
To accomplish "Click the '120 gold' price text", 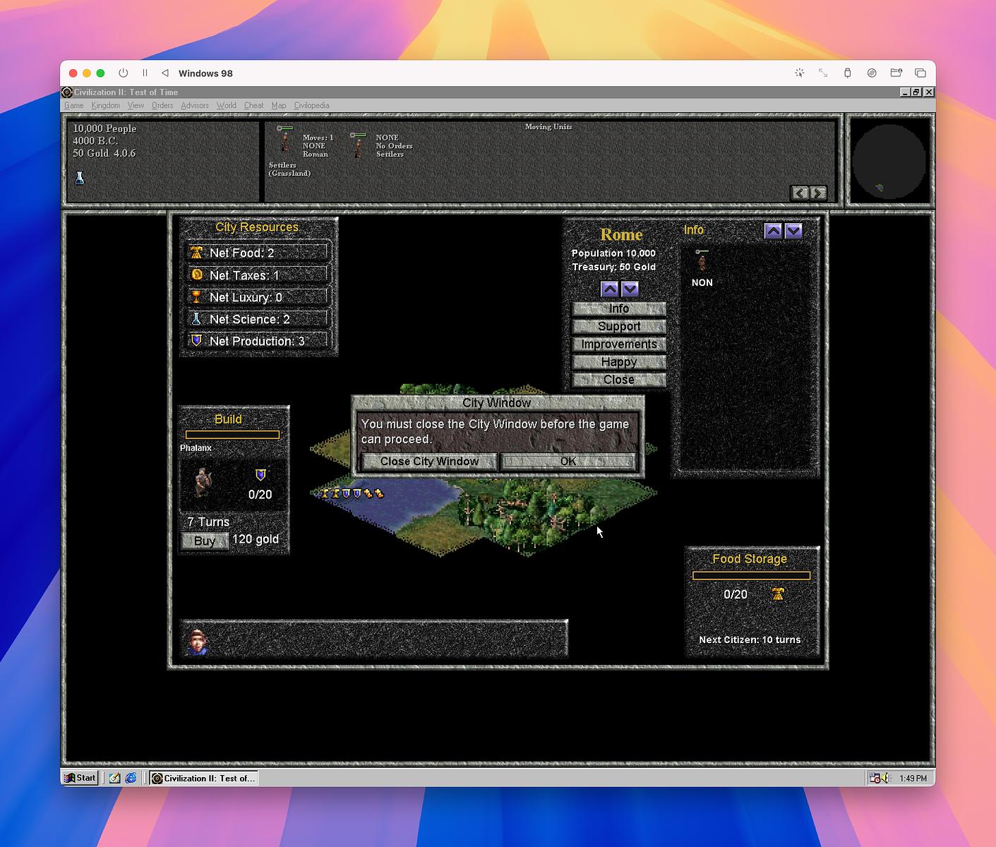I will [256, 539].
